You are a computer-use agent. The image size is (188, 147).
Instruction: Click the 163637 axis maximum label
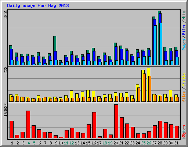pos(6,110)
